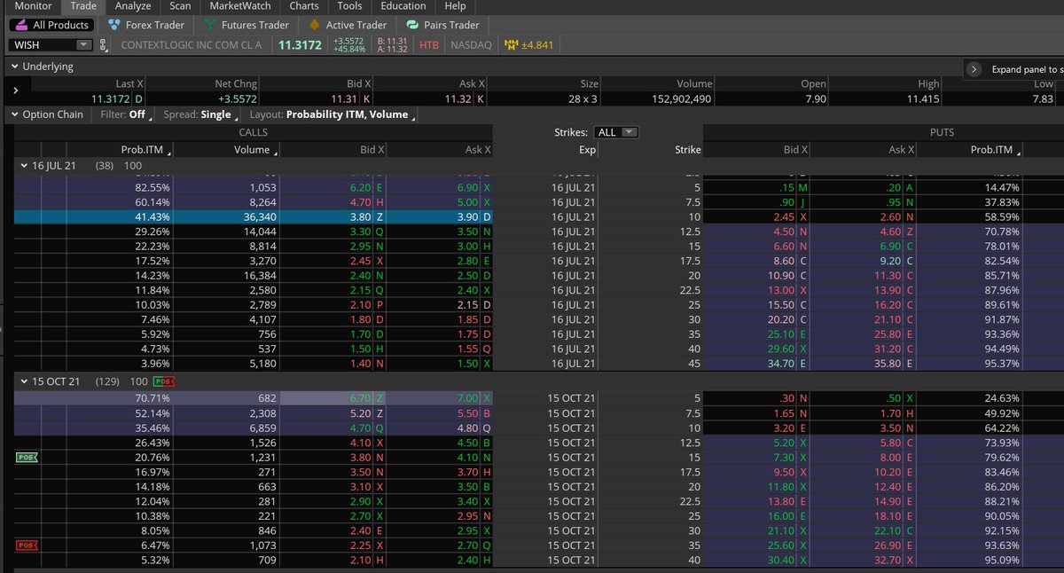Switch to the Charts tab
This screenshot has height=573, width=1064.
point(304,6)
